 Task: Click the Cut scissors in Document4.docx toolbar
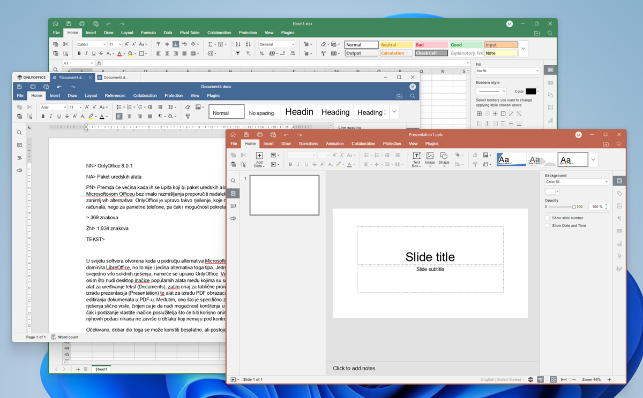pyautogui.click(x=29, y=107)
